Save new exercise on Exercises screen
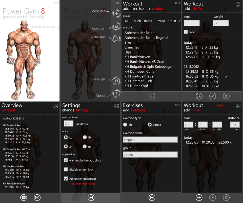The image size is (243, 203). coord(152,198)
